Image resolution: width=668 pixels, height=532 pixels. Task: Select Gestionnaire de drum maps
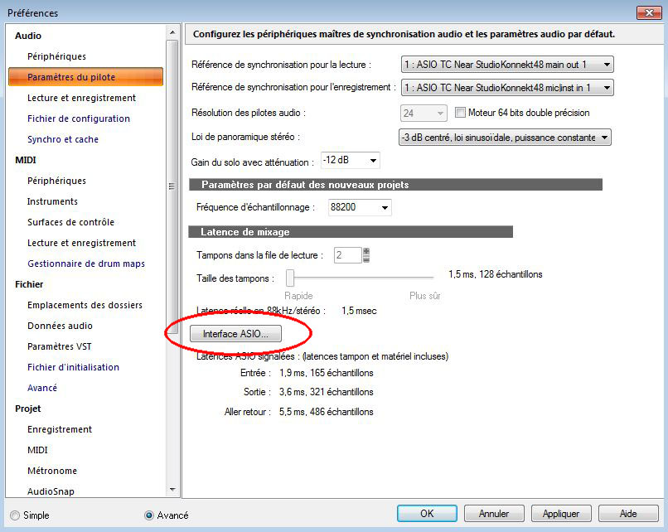[x=86, y=264]
